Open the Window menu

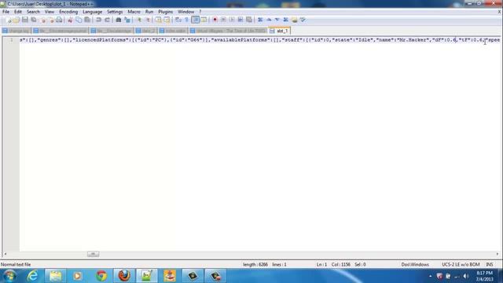coord(185,12)
